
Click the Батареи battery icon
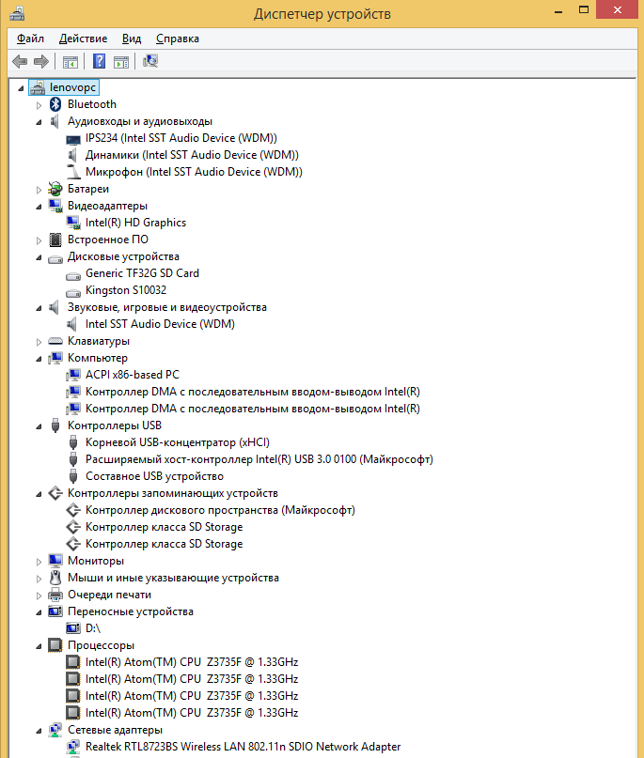click(55, 189)
